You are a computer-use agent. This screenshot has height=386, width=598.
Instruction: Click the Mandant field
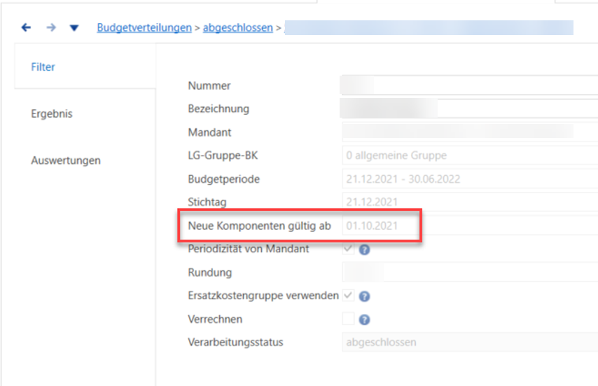pyautogui.click(x=470, y=132)
